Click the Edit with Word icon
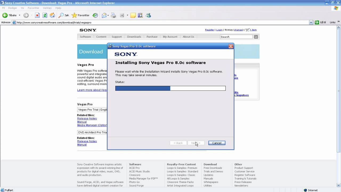The width and height of the screenshot is (341, 192). (x=122, y=15)
